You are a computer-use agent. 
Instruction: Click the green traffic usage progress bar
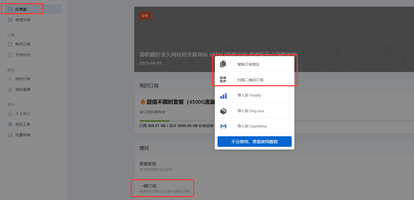tap(154, 121)
